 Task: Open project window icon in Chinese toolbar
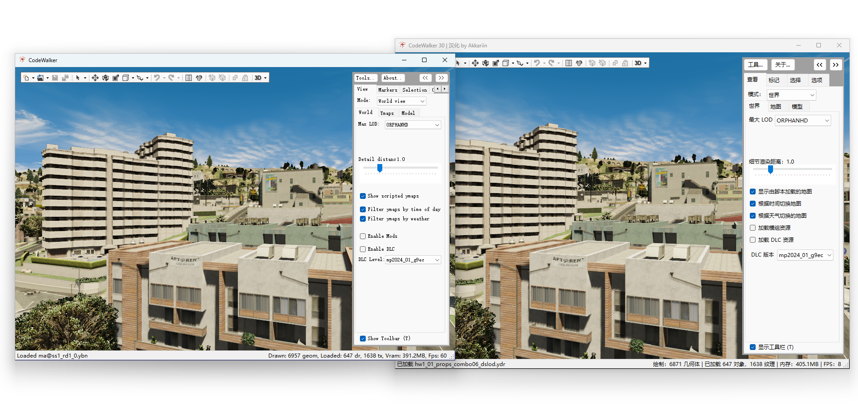(579, 63)
